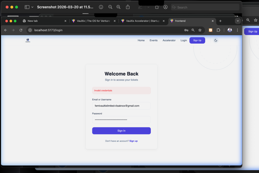The image size is (259, 173).
Task: Click the Chrome profile avatar
Action: [x=230, y=30]
